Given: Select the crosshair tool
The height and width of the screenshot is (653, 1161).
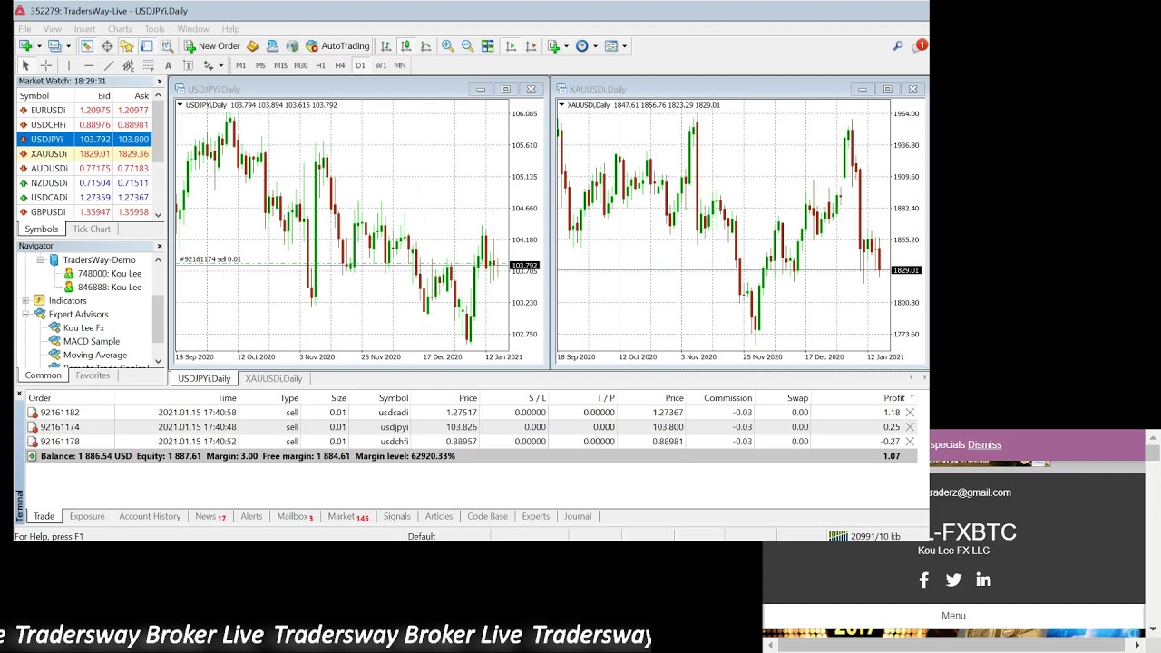Looking at the screenshot, I should click(45, 65).
